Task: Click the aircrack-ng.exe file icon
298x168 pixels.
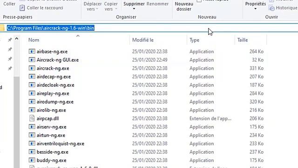Action: 32,68
